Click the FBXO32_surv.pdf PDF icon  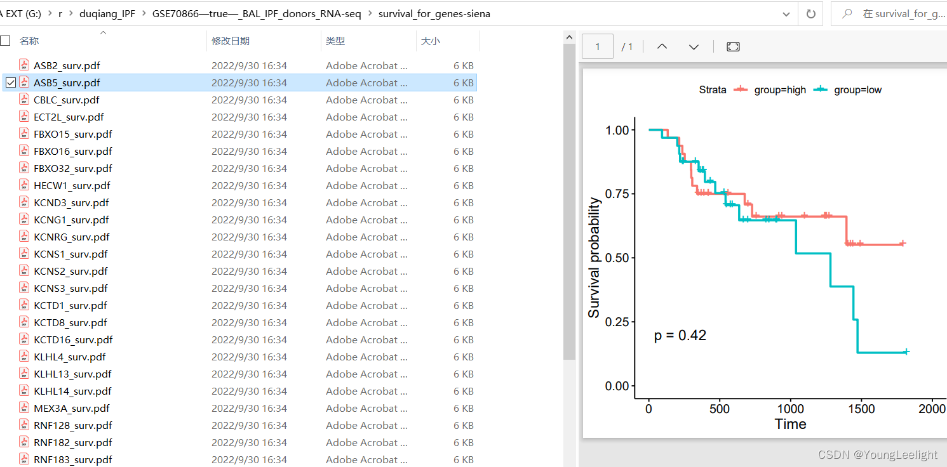click(x=24, y=168)
